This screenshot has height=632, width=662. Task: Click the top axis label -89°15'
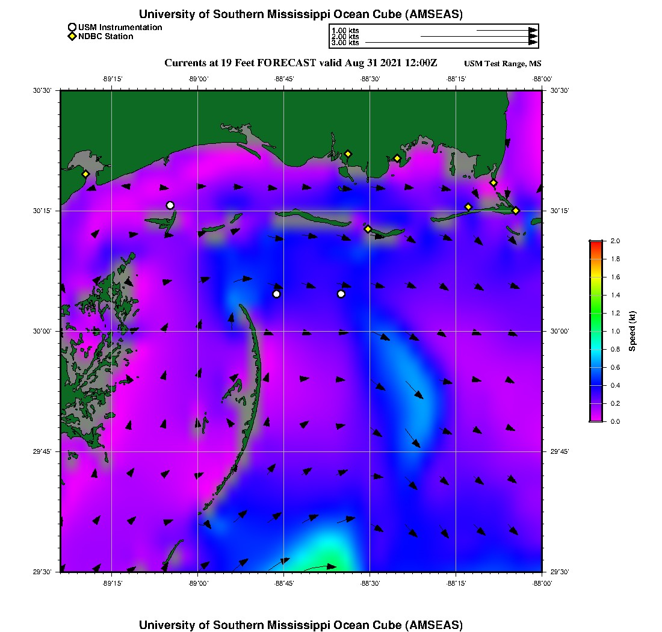(113, 79)
